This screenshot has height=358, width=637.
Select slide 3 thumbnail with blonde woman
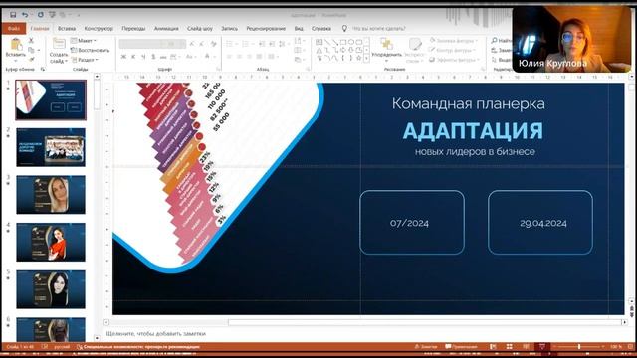[x=51, y=195]
